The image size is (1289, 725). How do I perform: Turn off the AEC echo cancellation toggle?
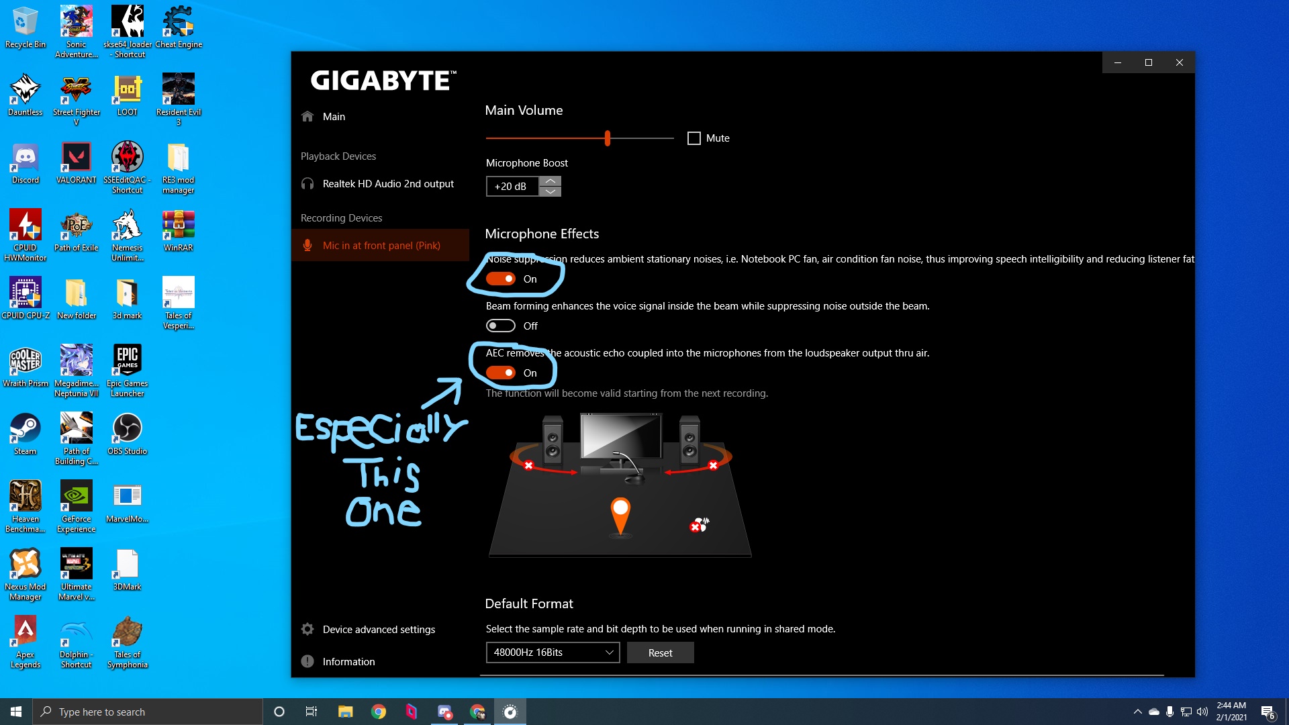click(x=501, y=373)
